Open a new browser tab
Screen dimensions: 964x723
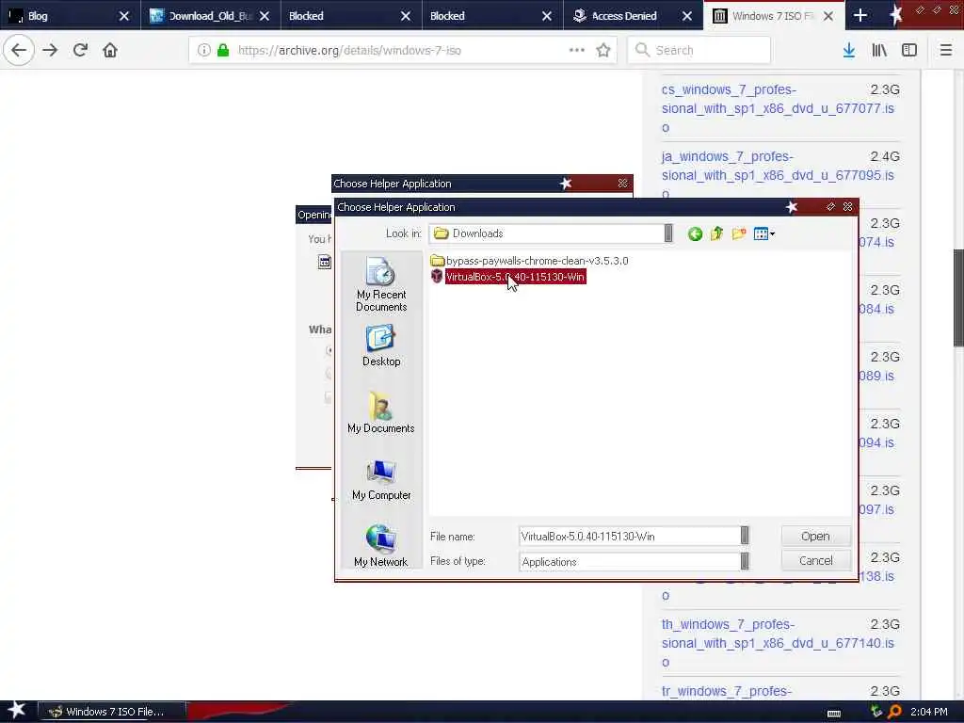point(860,15)
